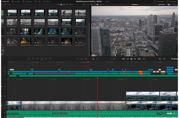Select the large orange clip in upper timeline
Viewport: 179px width, 118px height.
[x=140, y=72]
